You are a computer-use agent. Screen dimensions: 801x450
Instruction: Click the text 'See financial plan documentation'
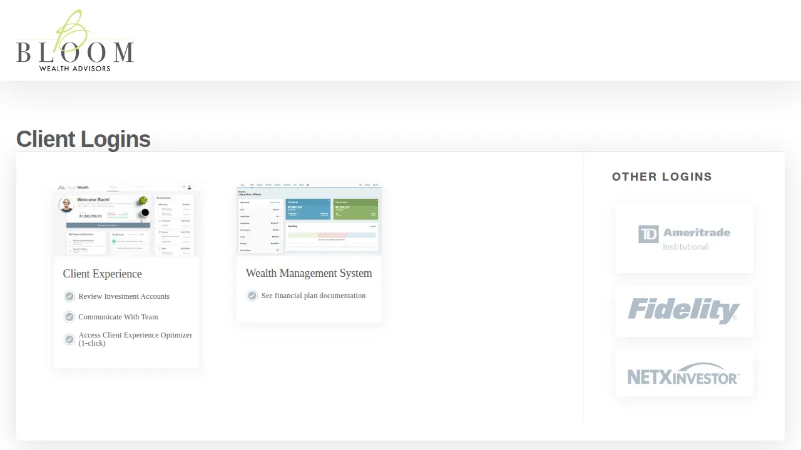(x=314, y=296)
